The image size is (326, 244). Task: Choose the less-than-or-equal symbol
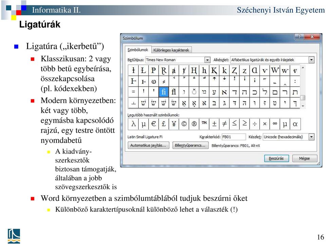tap(234, 124)
